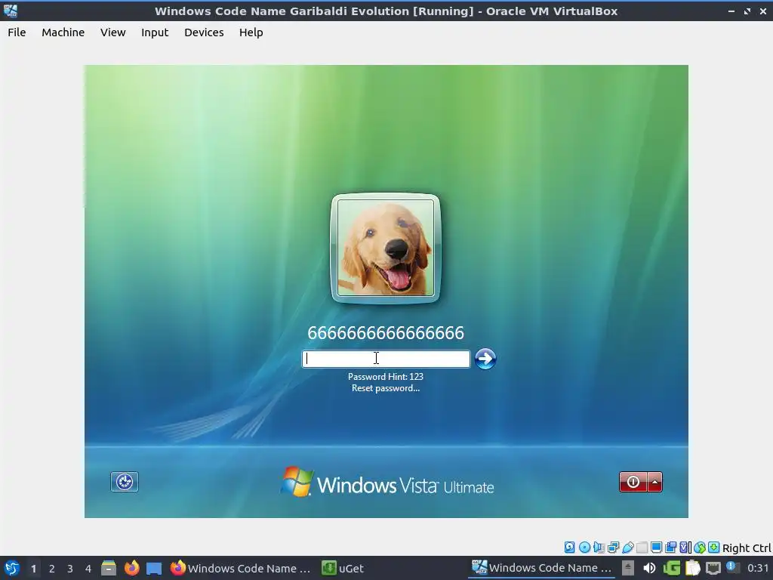Close the VirtualBox window
This screenshot has height=580, width=773.
pyautogui.click(x=763, y=11)
